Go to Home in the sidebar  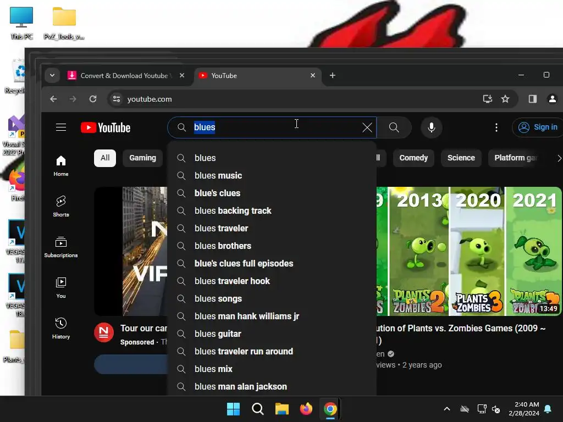pyautogui.click(x=61, y=166)
